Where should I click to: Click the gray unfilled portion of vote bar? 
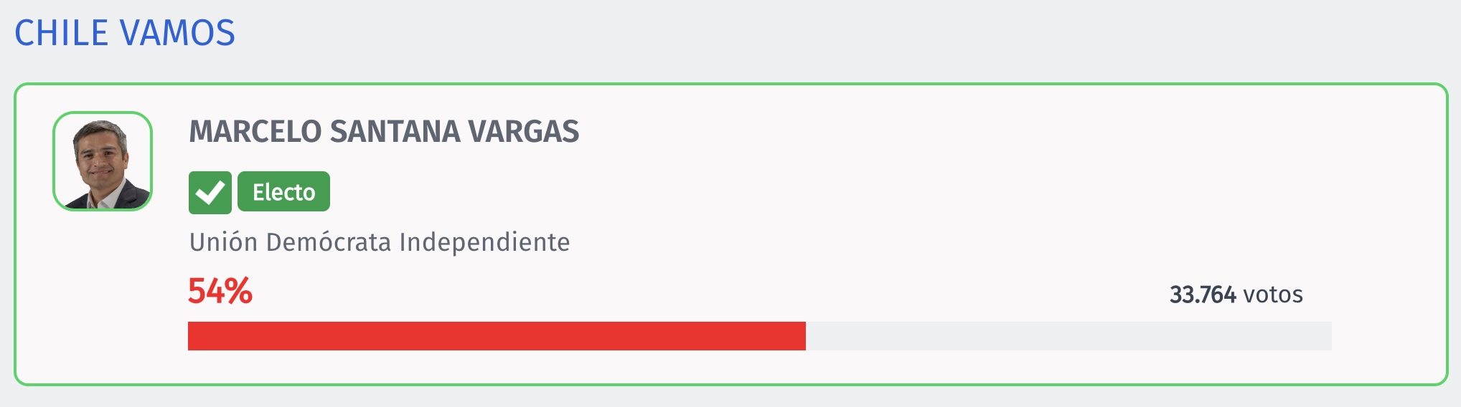(x=1068, y=336)
